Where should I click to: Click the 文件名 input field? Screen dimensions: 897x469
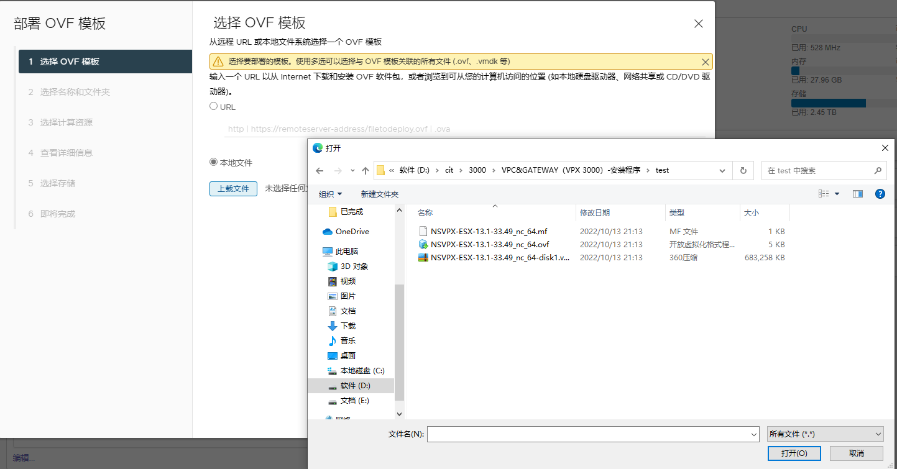point(592,434)
